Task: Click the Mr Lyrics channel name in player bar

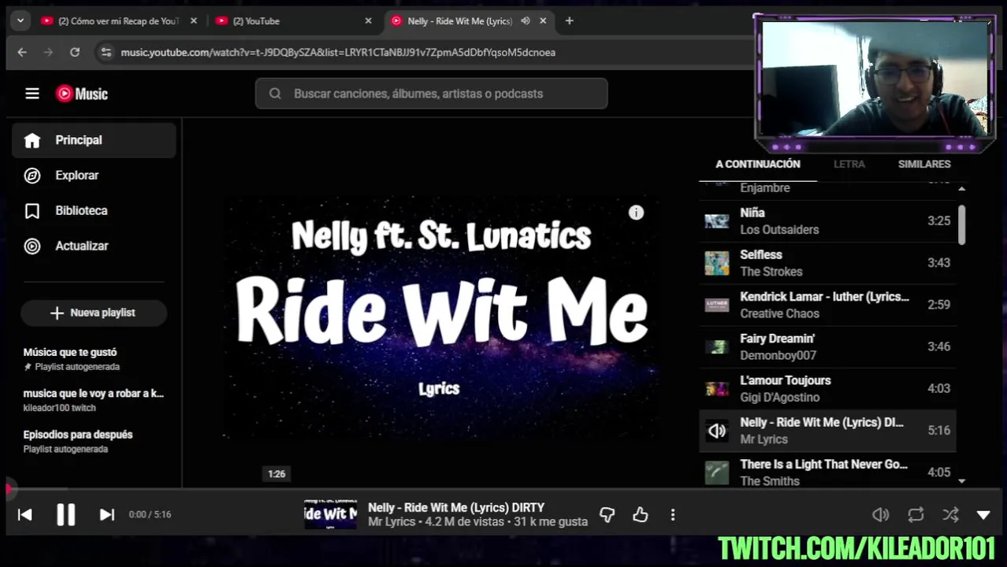Action: pyautogui.click(x=392, y=521)
